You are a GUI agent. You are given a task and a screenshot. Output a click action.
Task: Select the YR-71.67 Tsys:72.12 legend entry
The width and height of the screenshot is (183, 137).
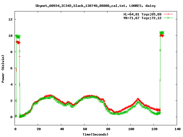(142, 18)
